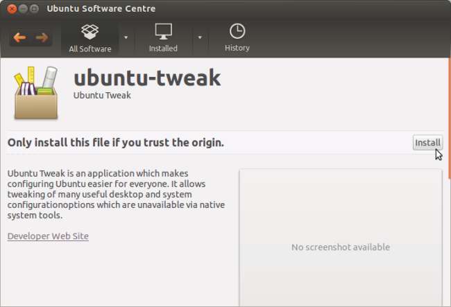Close the Ubuntu Software Centre window

pyautogui.click(x=12, y=8)
